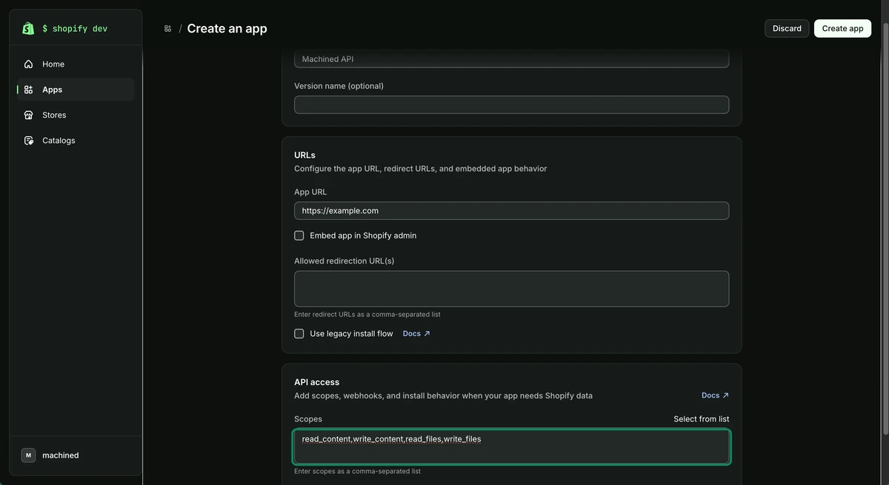Viewport: 889px width, 485px height.
Task: Open the Home menu item
Action: (76, 64)
